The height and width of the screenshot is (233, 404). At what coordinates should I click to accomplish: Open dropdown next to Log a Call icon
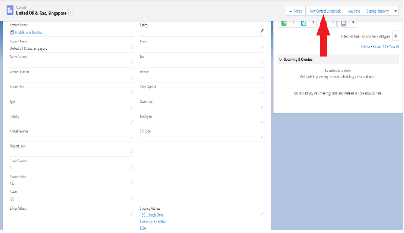313,23
